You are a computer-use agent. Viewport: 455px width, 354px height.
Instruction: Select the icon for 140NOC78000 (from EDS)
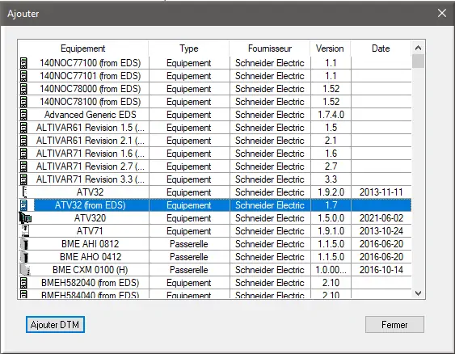(23, 89)
